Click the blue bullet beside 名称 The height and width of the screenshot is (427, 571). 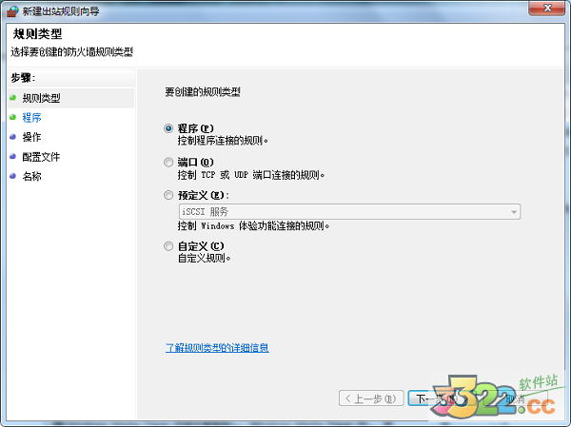(x=13, y=176)
